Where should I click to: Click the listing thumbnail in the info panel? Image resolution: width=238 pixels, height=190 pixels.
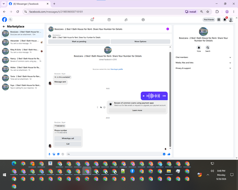[x=203, y=31]
